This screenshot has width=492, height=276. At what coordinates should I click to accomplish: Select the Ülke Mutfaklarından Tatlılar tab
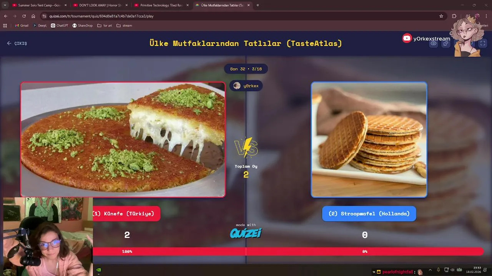pos(223,5)
